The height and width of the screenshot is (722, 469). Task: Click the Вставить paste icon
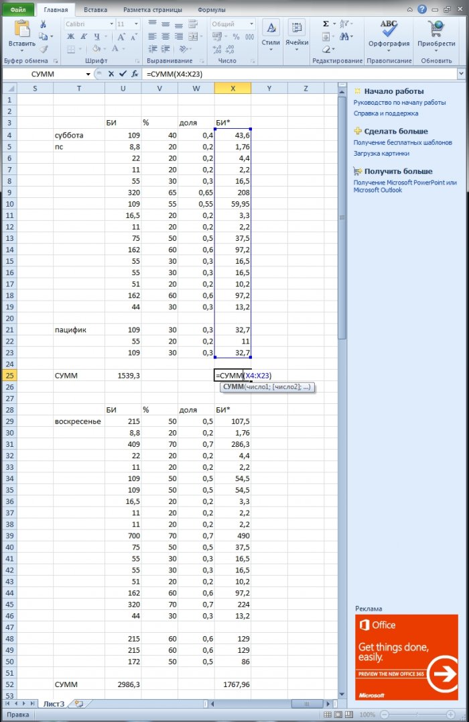click(x=21, y=29)
